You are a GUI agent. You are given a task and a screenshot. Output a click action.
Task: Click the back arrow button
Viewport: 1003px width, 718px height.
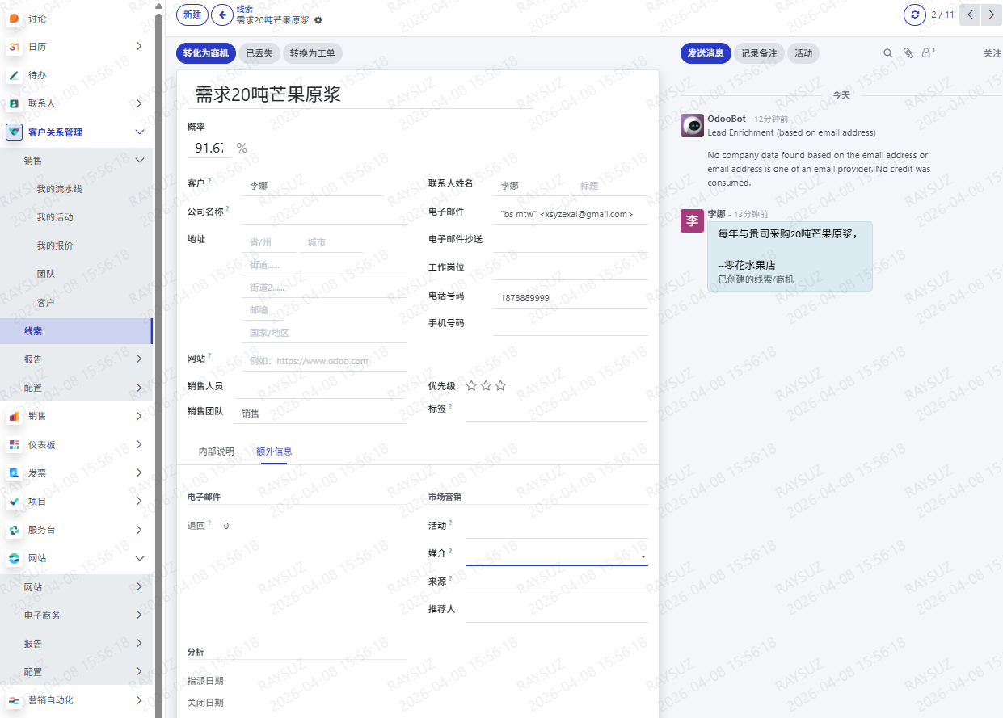tap(221, 15)
